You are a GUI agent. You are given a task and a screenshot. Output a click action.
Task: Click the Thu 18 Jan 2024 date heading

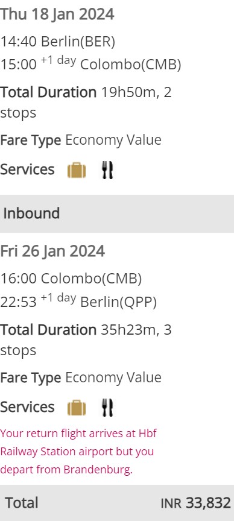tap(57, 14)
